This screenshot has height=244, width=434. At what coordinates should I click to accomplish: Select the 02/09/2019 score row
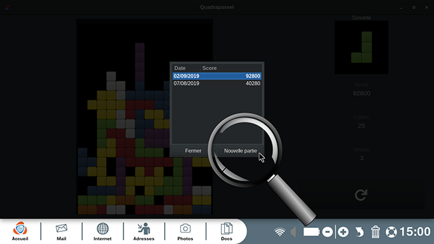217,76
